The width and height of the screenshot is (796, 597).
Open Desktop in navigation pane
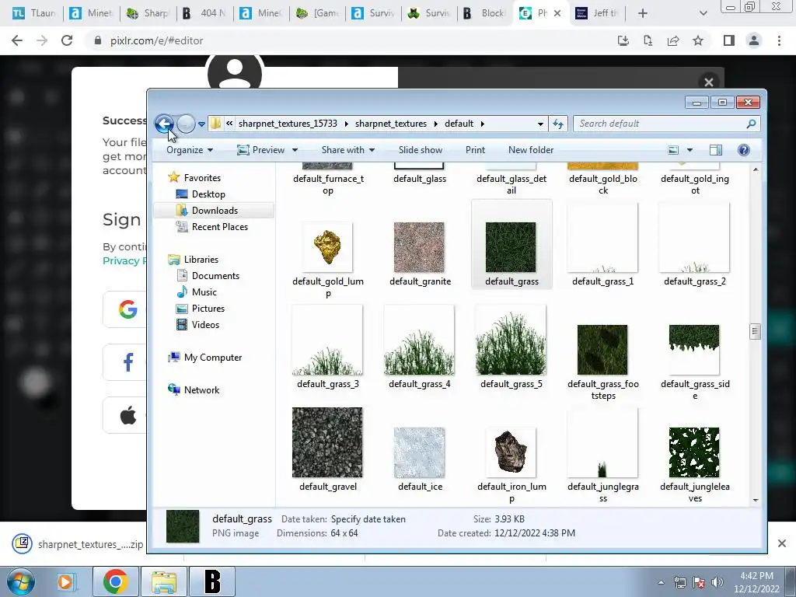tap(208, 194)
